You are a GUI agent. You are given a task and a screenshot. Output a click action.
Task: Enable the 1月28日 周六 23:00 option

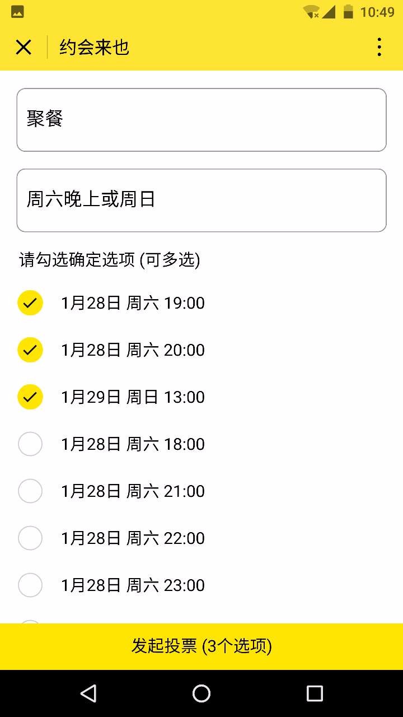pos(30,585)
